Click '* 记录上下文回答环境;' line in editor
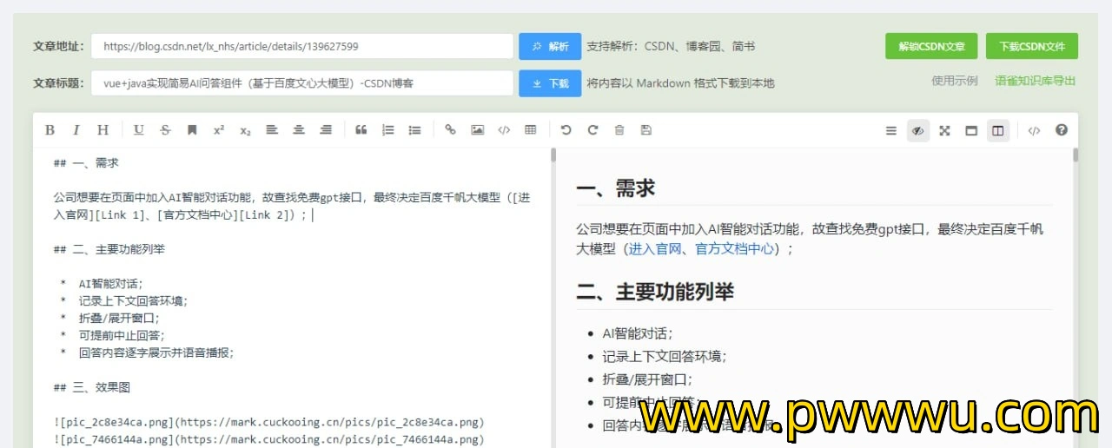Viewport: 1112px width, 448px height. (123, 301)
